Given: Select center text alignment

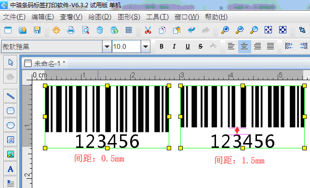Looking at the screenshot, I should click(x=244, y=46).
